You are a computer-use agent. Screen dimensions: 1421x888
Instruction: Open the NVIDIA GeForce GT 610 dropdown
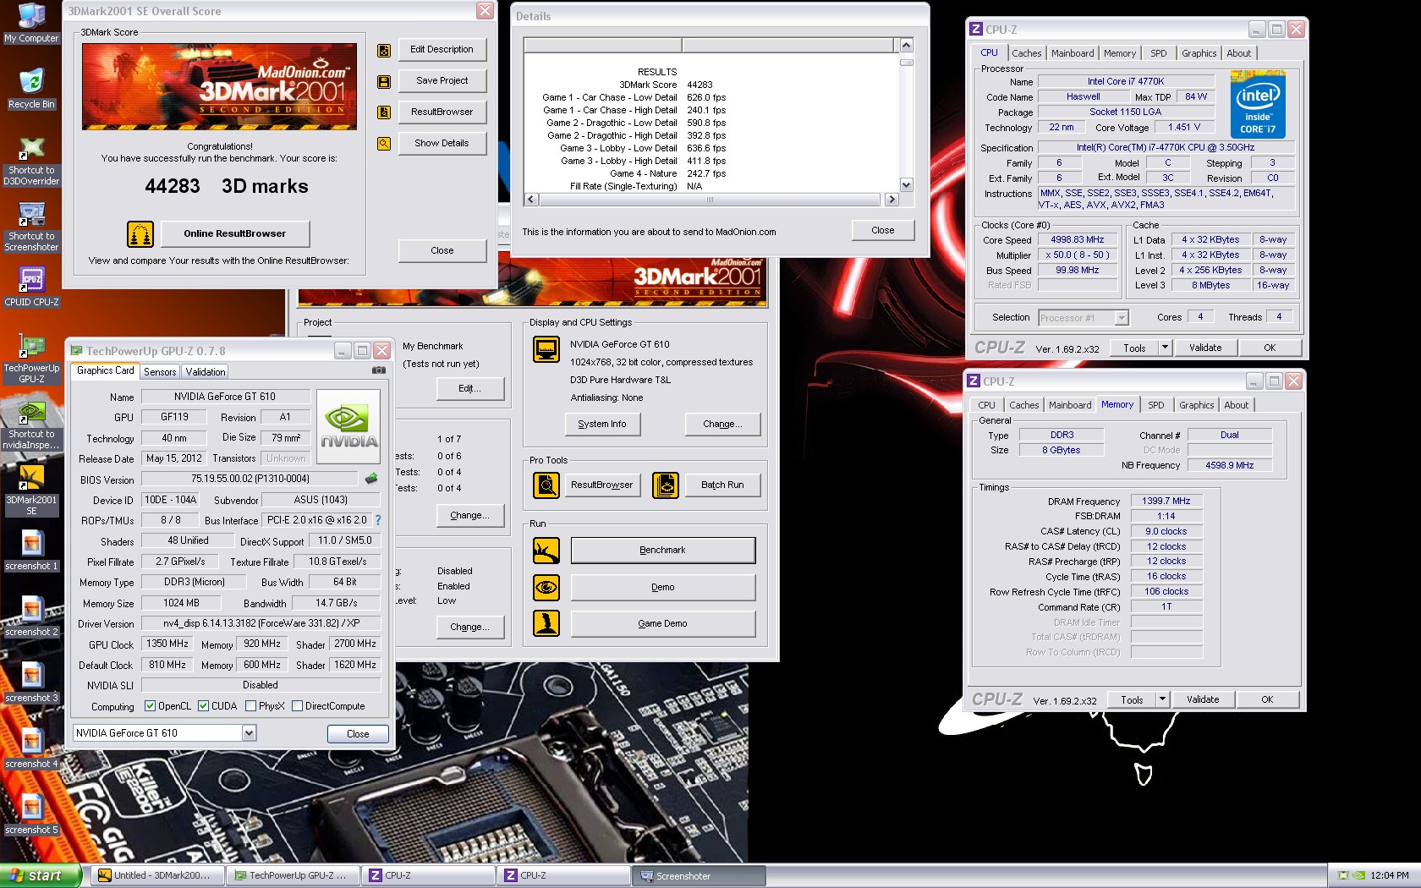249,733
